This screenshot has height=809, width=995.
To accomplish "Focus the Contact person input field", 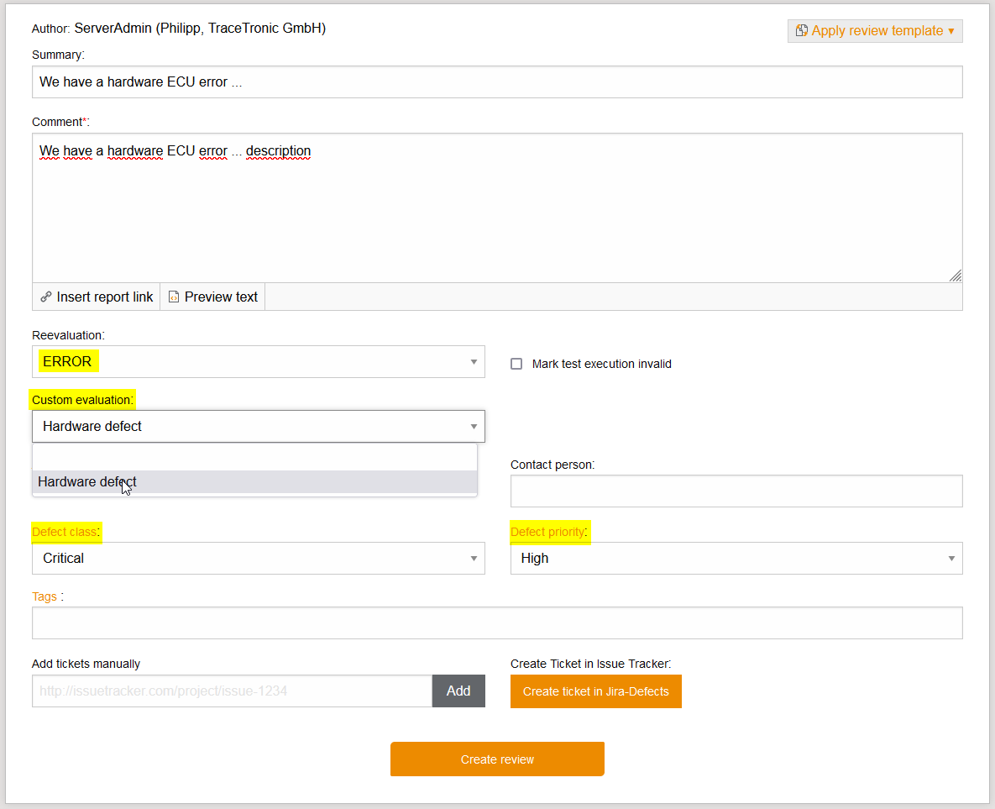I will point(736,491).
